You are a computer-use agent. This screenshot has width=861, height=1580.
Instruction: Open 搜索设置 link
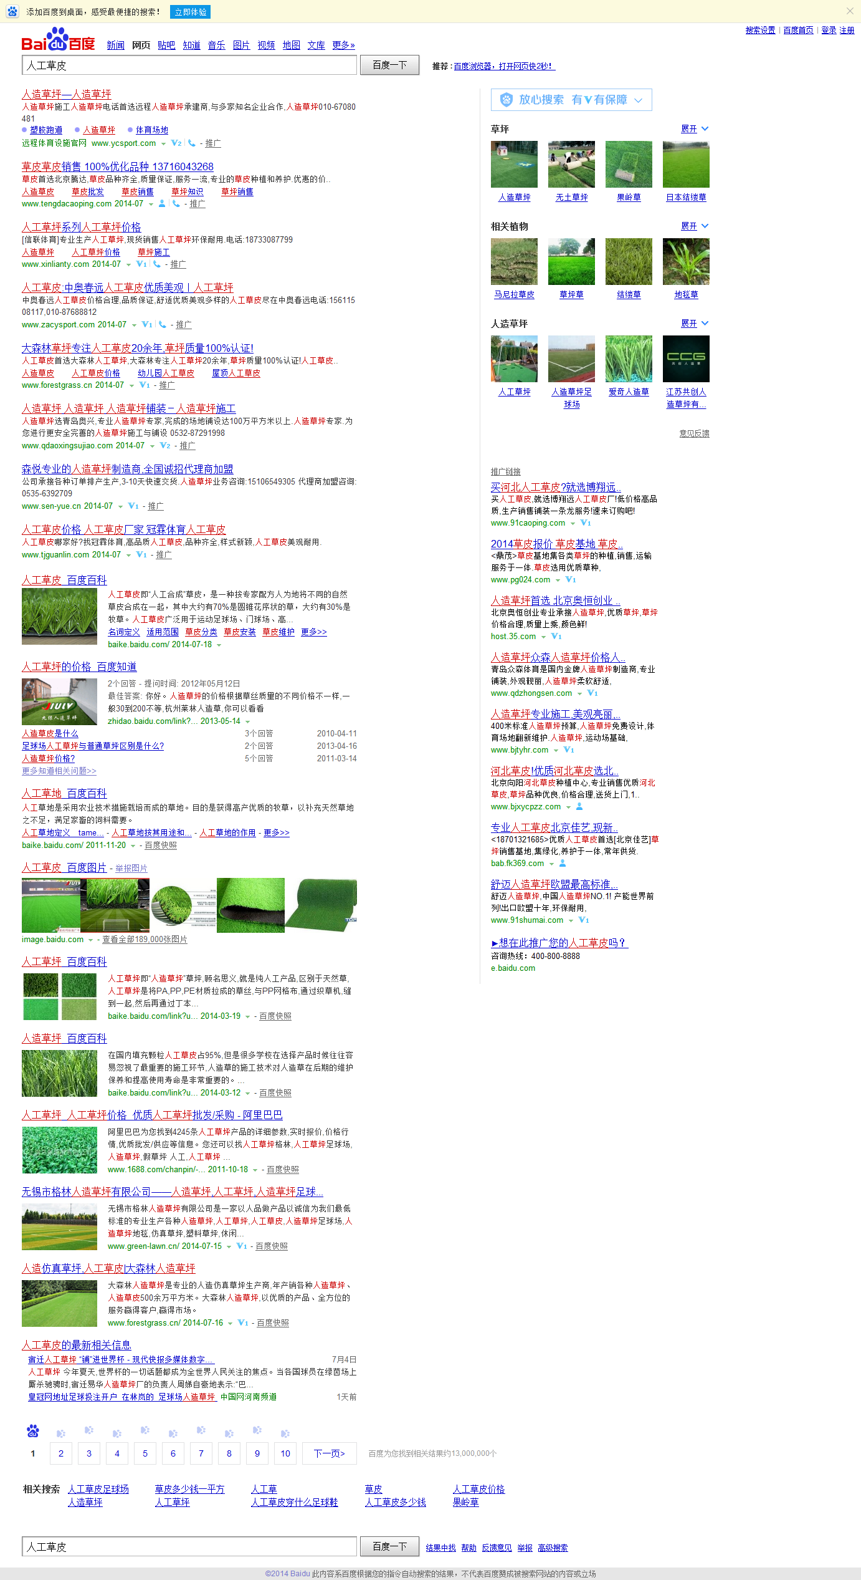click(760, 30)
